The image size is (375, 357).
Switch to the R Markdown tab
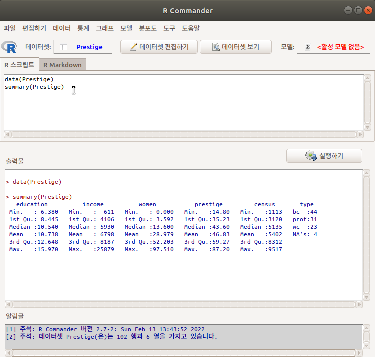pos(62,65)
